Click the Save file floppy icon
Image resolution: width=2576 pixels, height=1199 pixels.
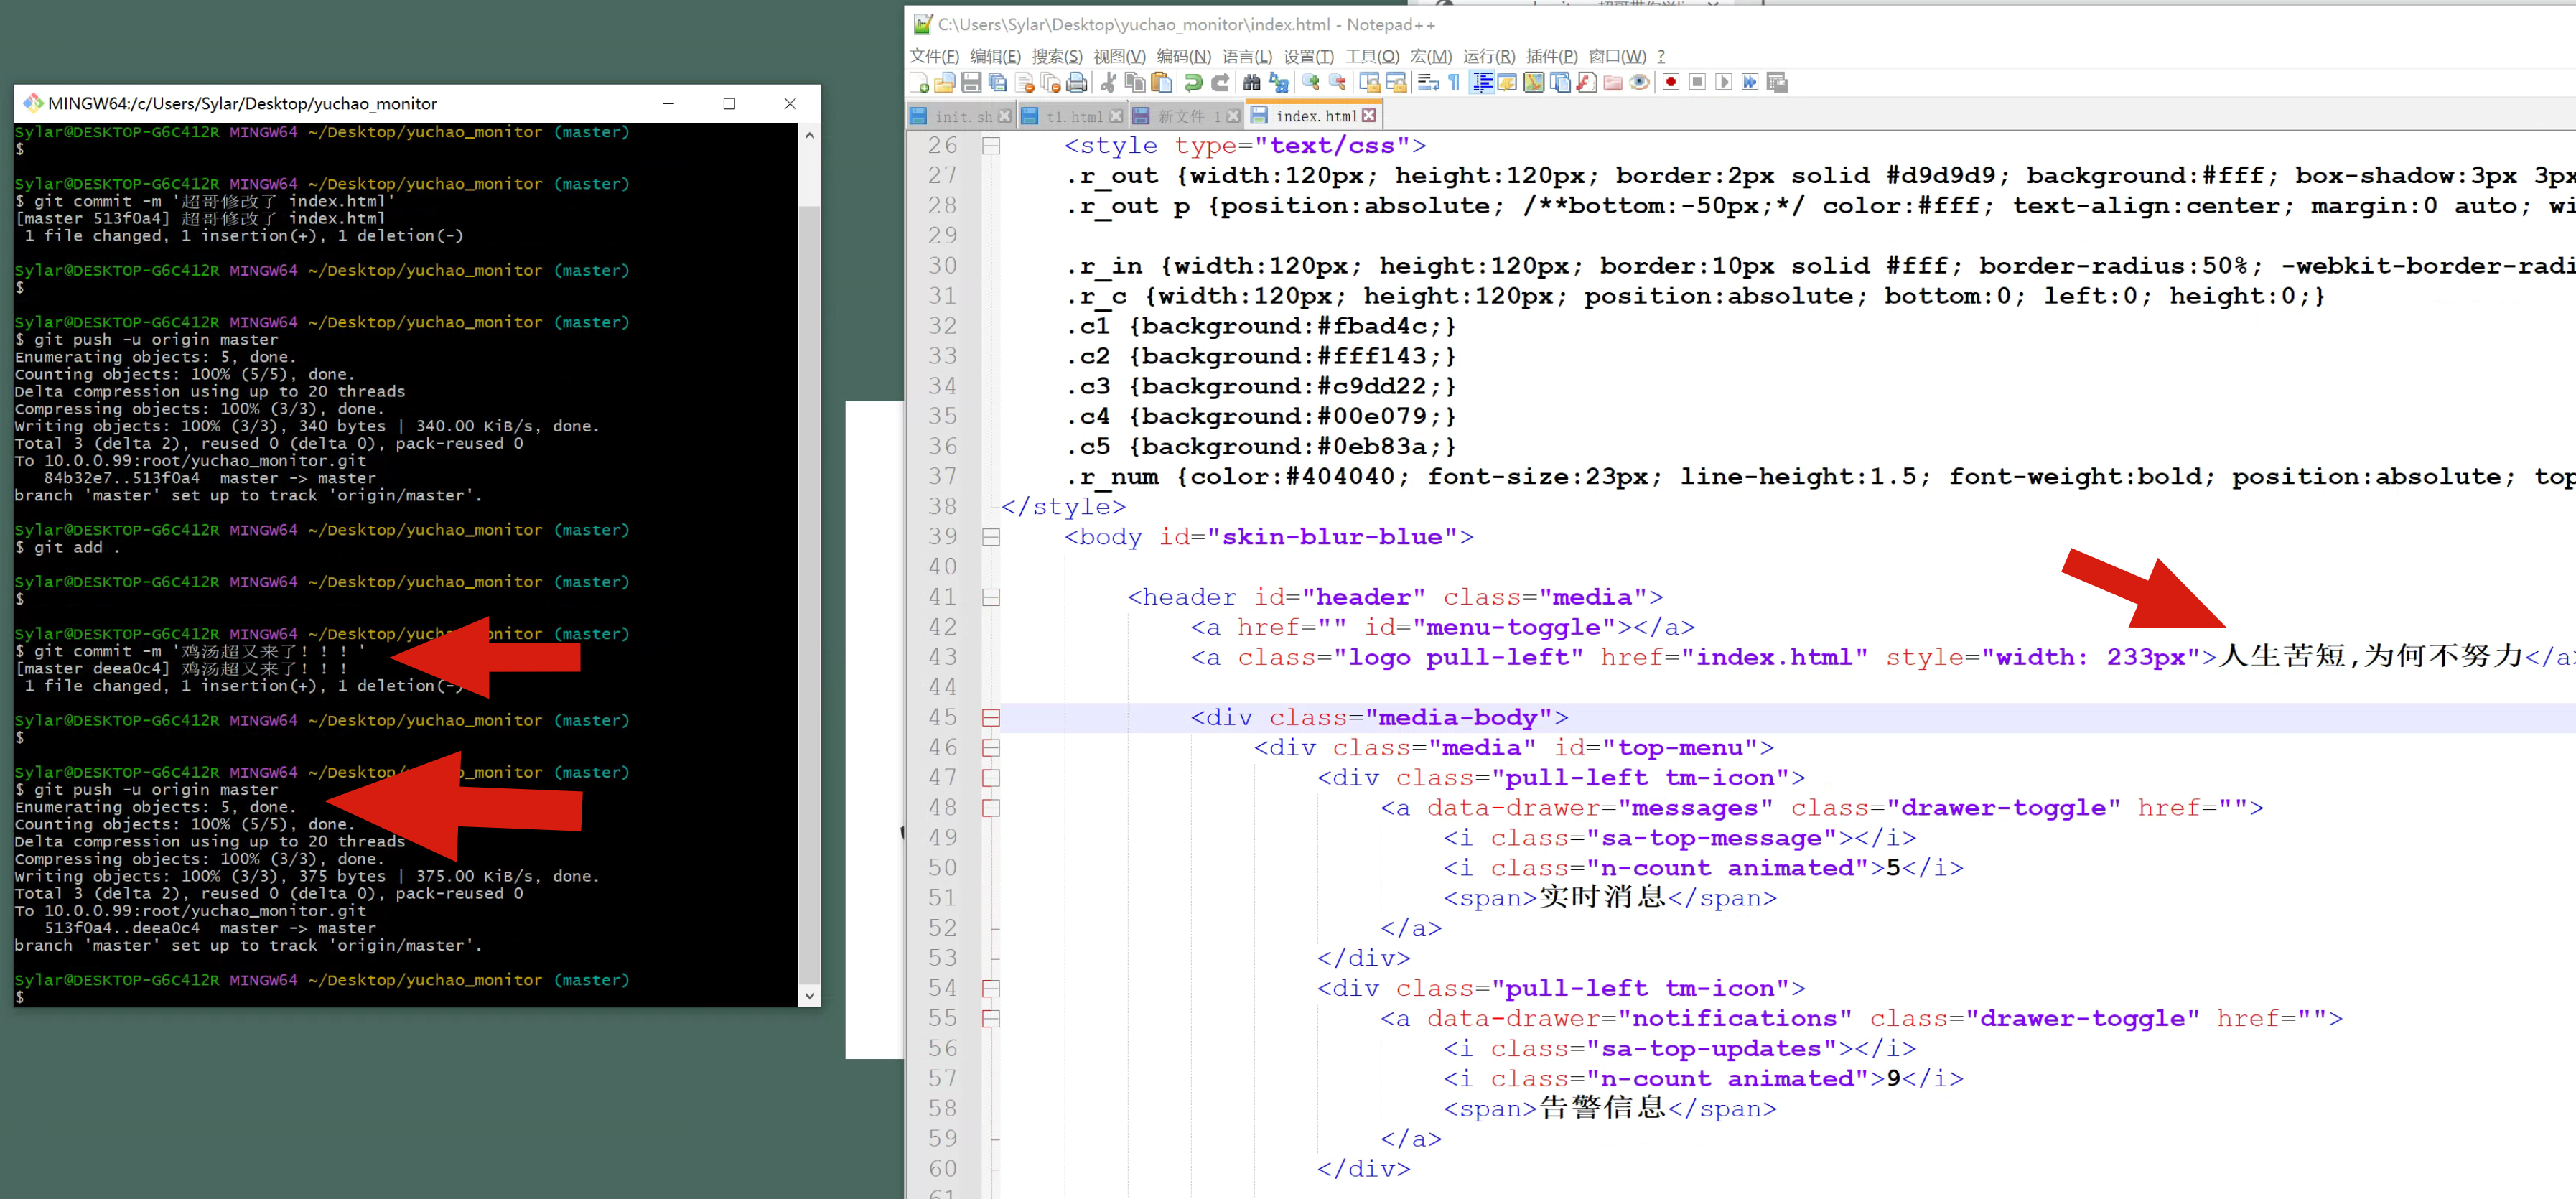pyautogui.click(x=971, y=83)
